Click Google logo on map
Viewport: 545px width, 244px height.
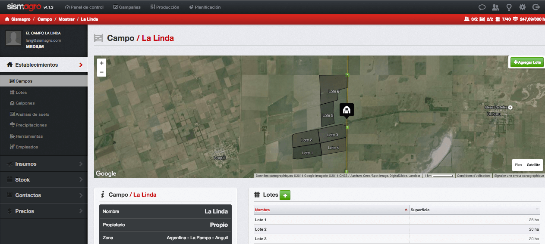coord(106,173)
